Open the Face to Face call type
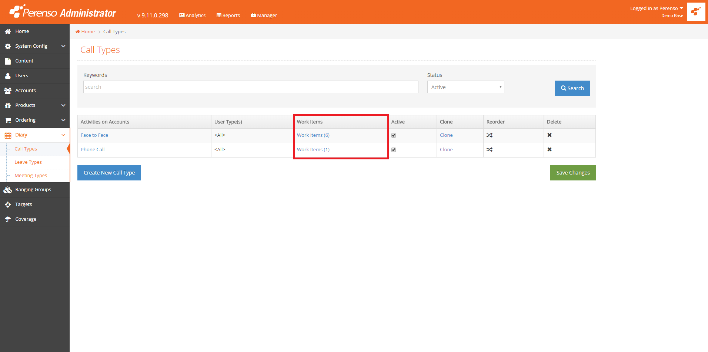Screen dimensions: 708x352 94,135
